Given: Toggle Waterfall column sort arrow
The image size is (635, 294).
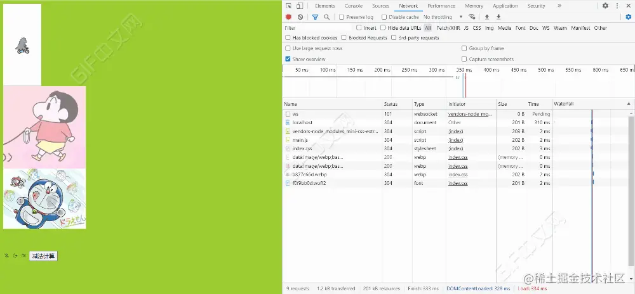Looking at the screenshot, I should click(x=629, y=104).
